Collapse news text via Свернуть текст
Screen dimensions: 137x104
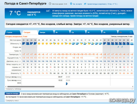pos(12,100)
